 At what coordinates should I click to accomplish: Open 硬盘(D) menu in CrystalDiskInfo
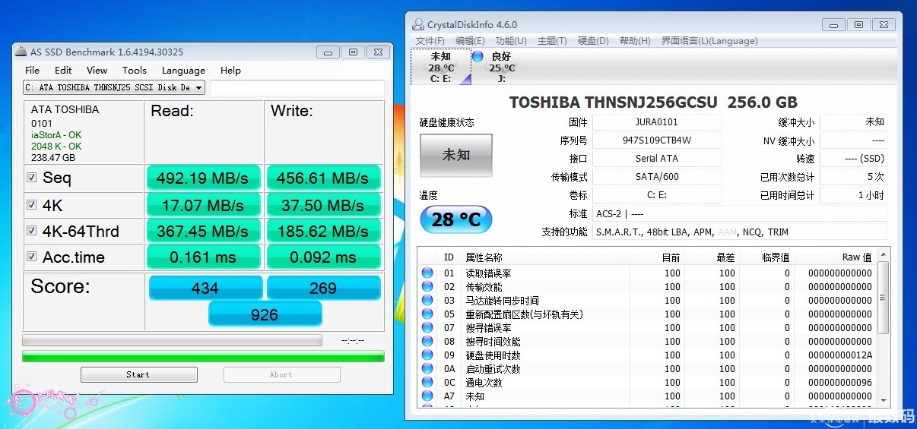[x=593, y=41]
